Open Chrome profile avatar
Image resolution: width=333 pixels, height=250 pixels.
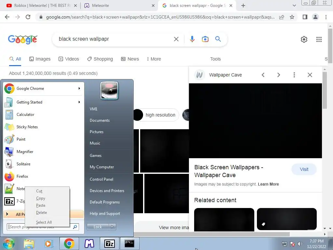pos(315,17)
